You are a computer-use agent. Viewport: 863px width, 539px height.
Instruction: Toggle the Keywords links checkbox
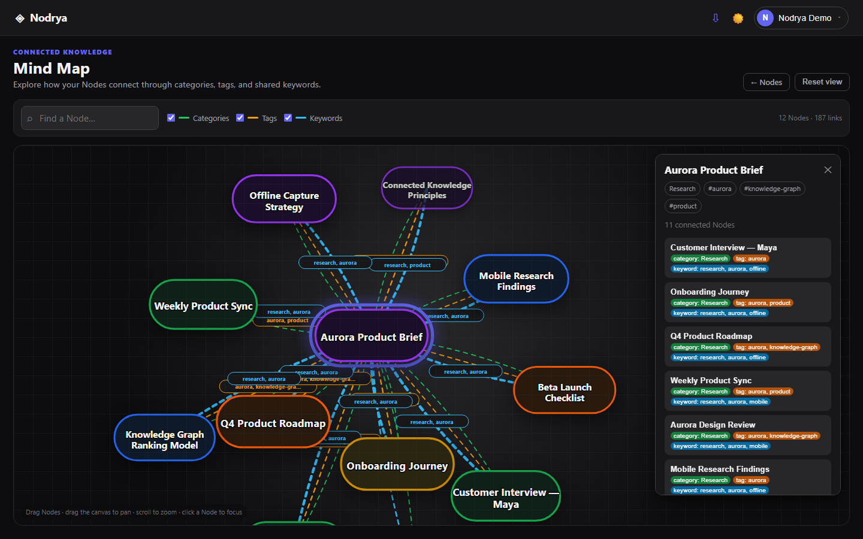288,118
